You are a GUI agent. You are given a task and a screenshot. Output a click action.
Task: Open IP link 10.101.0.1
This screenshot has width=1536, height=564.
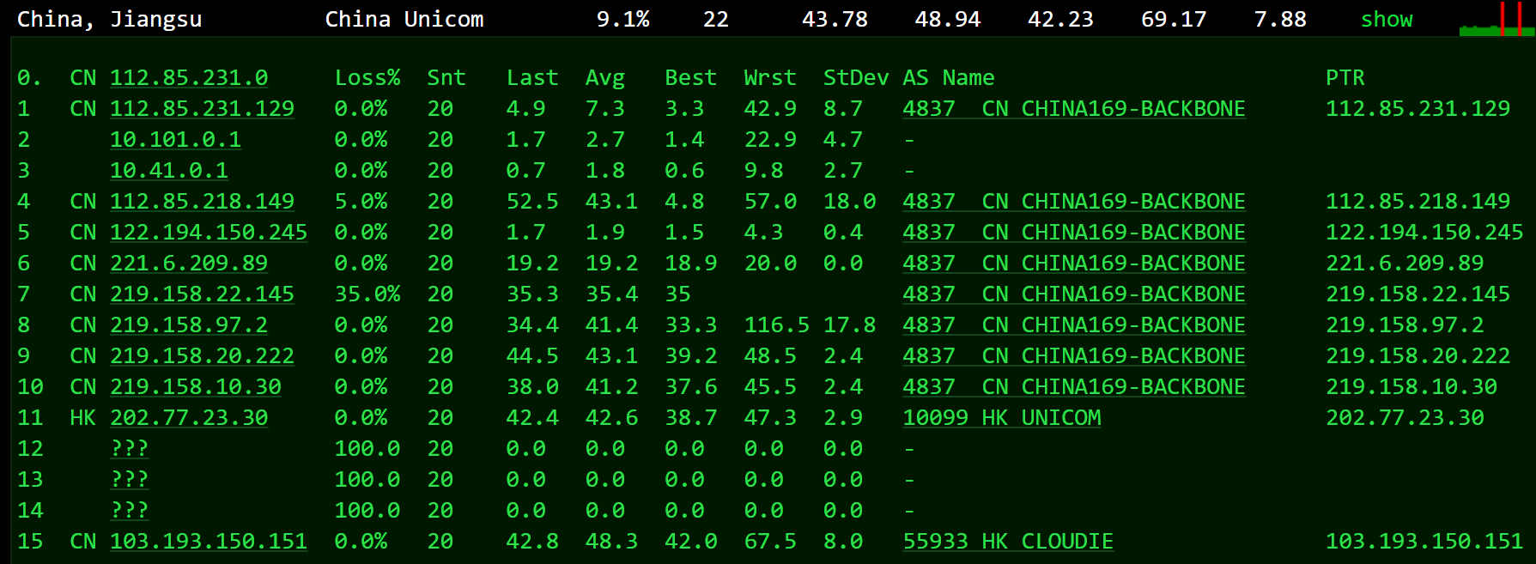(175, 140)
